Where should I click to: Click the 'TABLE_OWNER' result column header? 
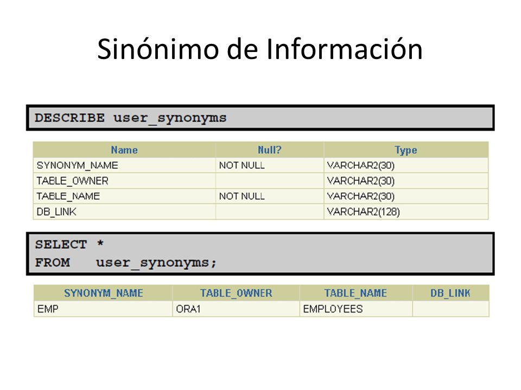point(236,293)
